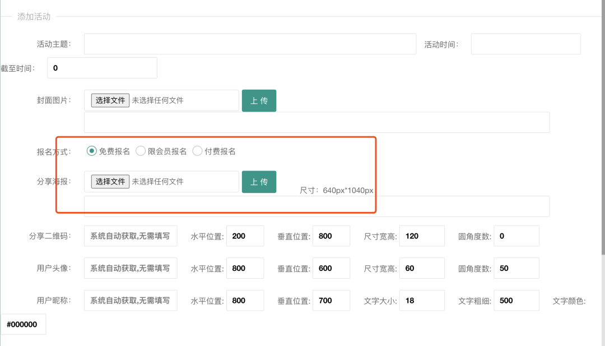Click 选择文件 for 封面图片
605x346 pixels.
(110, 100)
